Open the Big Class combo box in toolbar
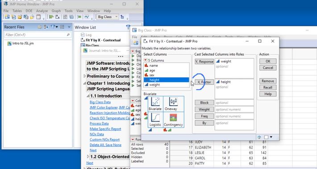 click(x=108, y=17)
